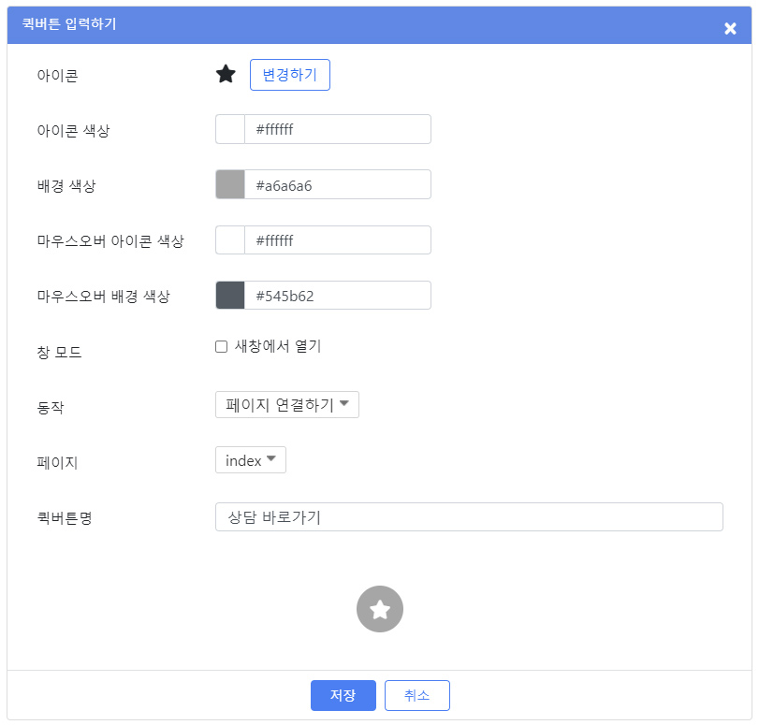Screen dimensions: 759x725
Task: Click the 마우스오버 아이콘 색상 #ffffff field
Action: pos(338,240)
